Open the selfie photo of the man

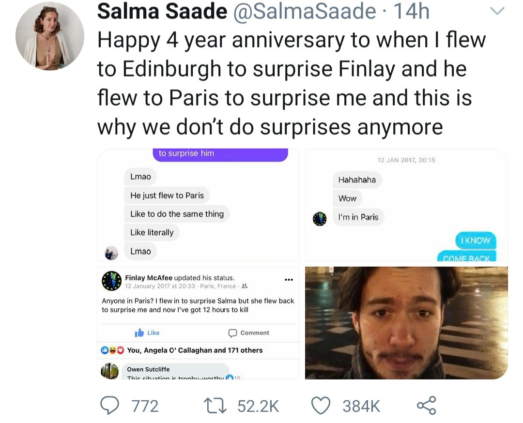pyautogui.click(x=406, y=322)
